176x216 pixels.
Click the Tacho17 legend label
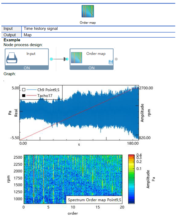pos(45,96)
